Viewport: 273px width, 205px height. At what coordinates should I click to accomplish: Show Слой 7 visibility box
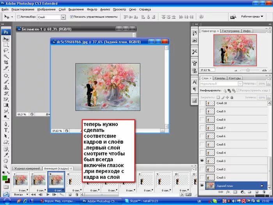(202, 128)
